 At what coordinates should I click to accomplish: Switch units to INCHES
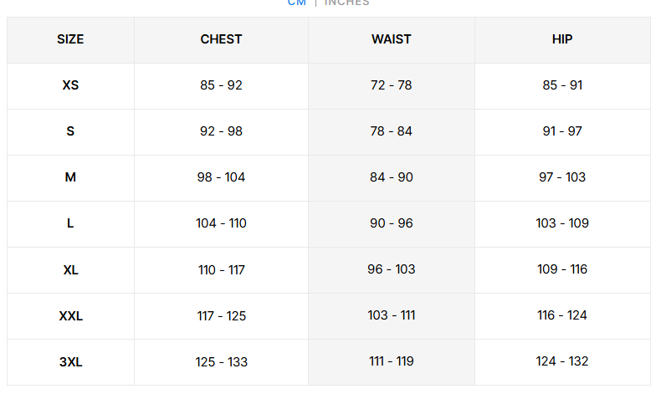pos(346,3)
